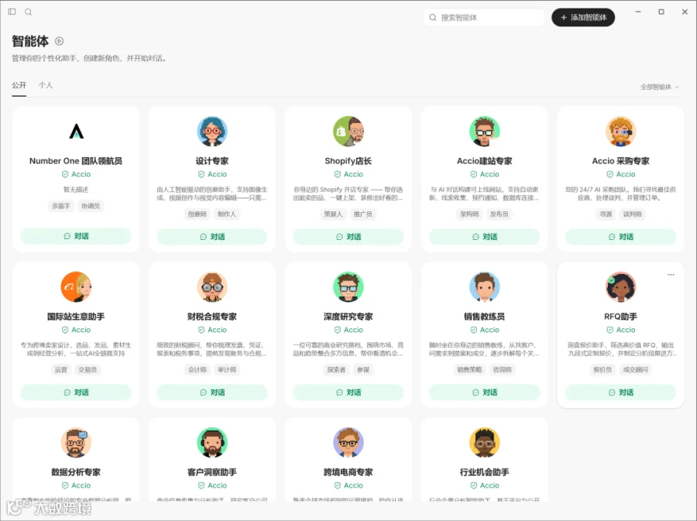This screenshot has height=521, width=697.
Task: Click 对话 on the 深度研究专家 card
Action: [x=348, y=392]
